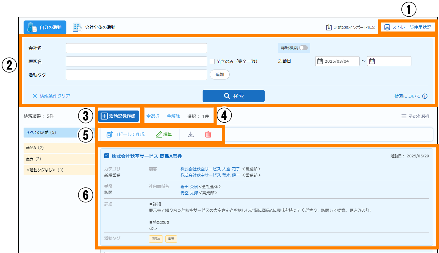
Task: Open the end date calendar icon
Action: [x=372, y=61]
